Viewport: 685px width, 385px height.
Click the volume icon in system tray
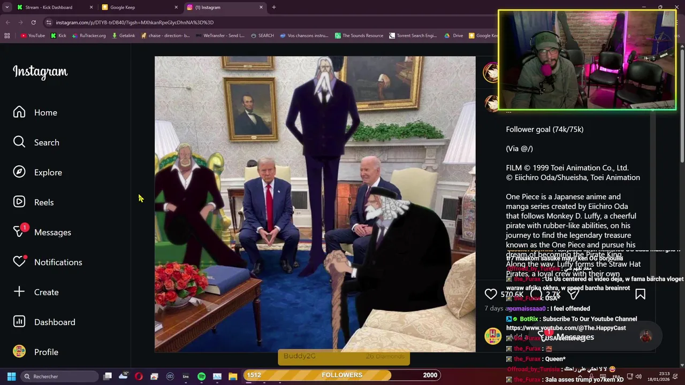(638, 376)
